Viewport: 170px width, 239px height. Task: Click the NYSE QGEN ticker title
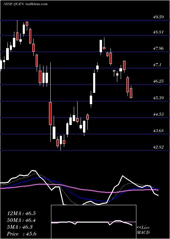pyautogui.click(x=14, y=4)
